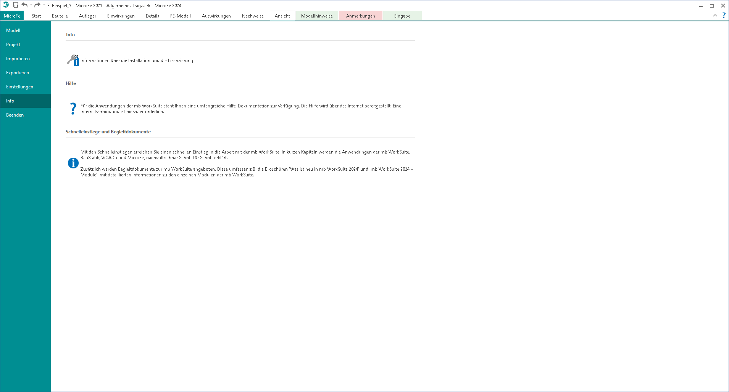Open Einstellungen in the left menu
729x392 pixels.
coord(19,87)
